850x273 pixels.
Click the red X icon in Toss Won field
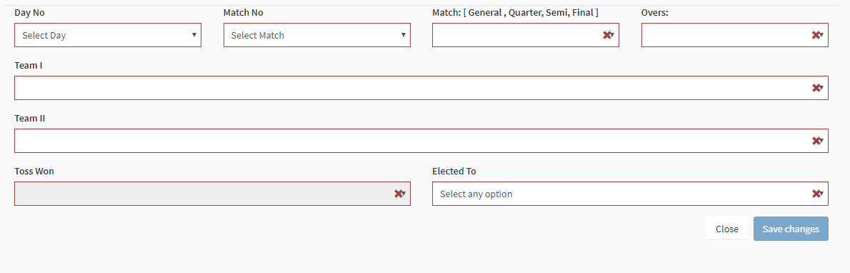[x=398, y=194]
